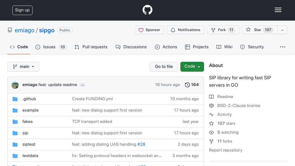This screenshot has height=166, width=295.
Task: Go to the Discussions tab
Action: point(131,47)
